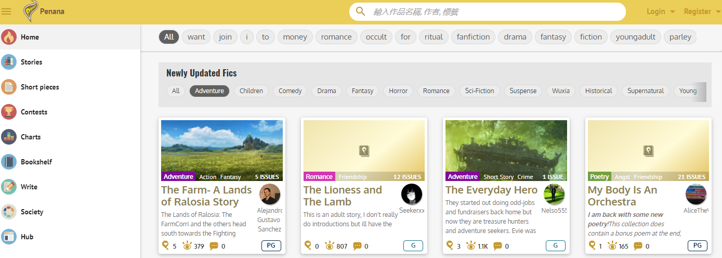The image size is (722, 258).
Task: Open Nelso55 author avatar
Action: pyautogui.click(x=554, y=194)
